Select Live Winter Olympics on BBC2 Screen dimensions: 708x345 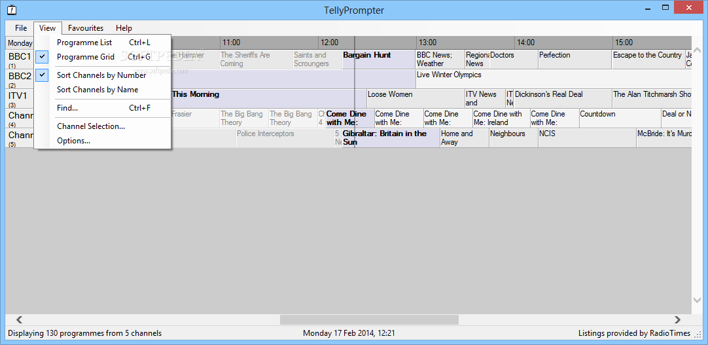[x=554, y=79]
